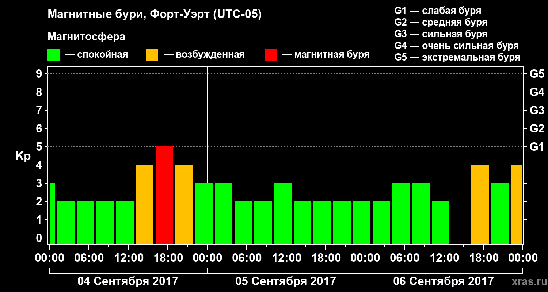Select the orange bar just before the red bar
Screen dimensions: 548x292
(x=145, y=204)
